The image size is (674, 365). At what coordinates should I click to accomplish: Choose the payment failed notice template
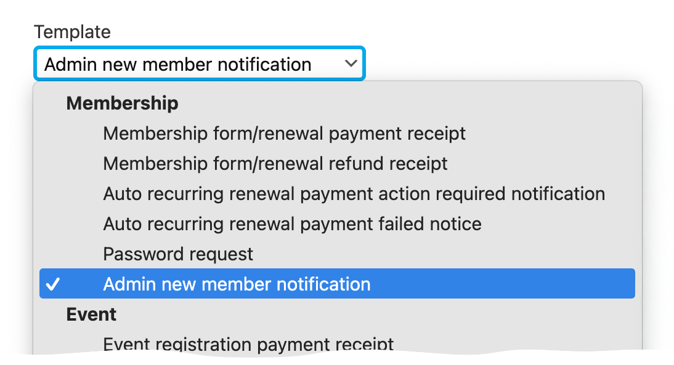(292, 223)
